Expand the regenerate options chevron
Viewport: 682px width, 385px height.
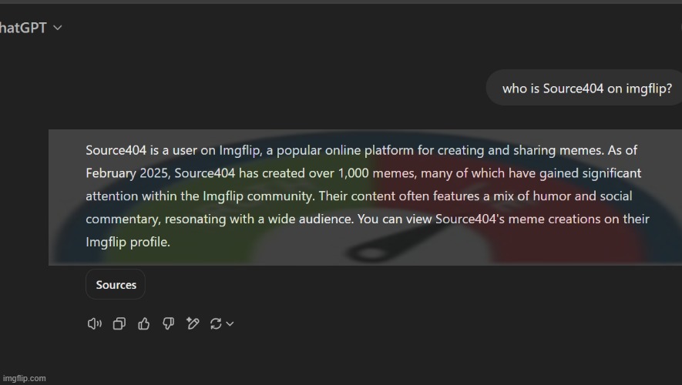pos(230,323)
